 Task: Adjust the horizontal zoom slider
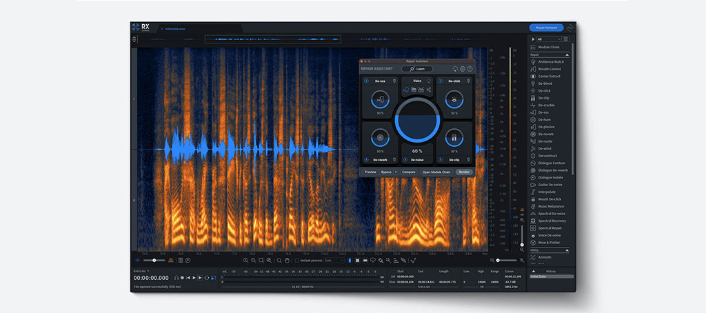[x=507, y=261]
